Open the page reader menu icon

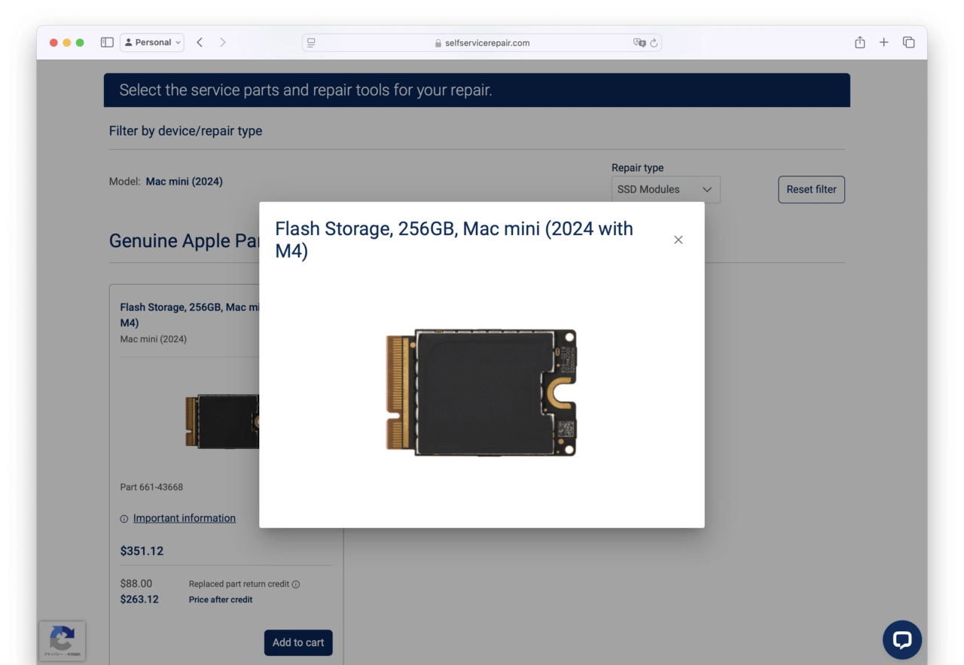pyautogui.click(x=311, y=43)
